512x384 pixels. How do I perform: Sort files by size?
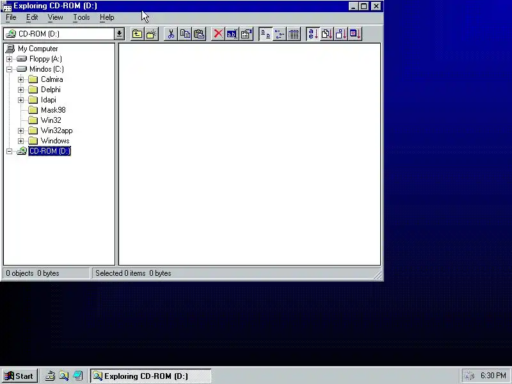pos(341,34)
